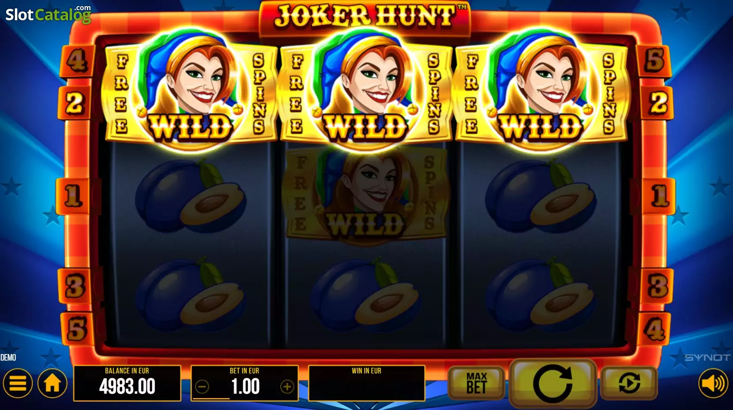Start a spin with the spin button
Screen dimensions: 733x410
[553, 384]
